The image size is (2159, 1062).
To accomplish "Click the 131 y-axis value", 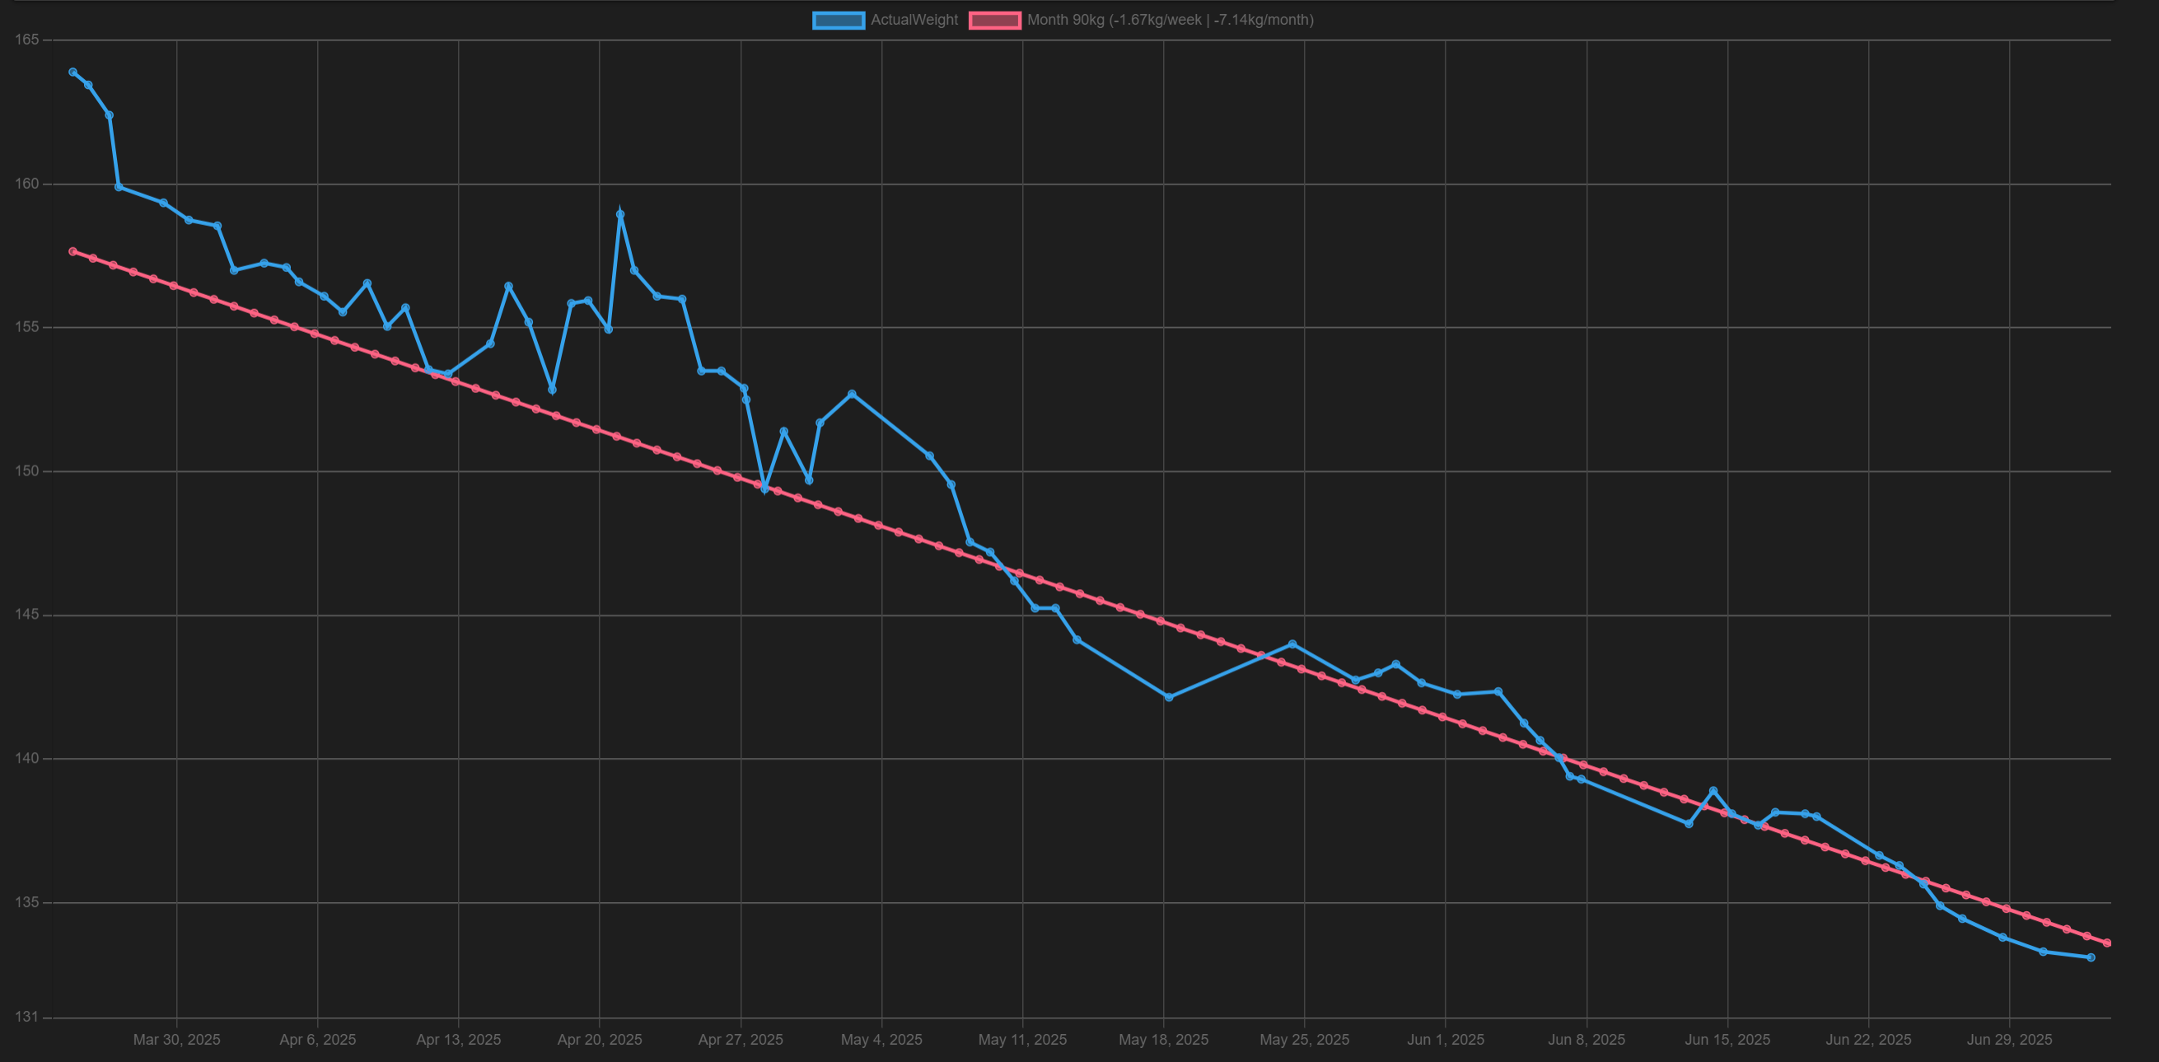I will pyautogui.click(x=27, y=1018).
